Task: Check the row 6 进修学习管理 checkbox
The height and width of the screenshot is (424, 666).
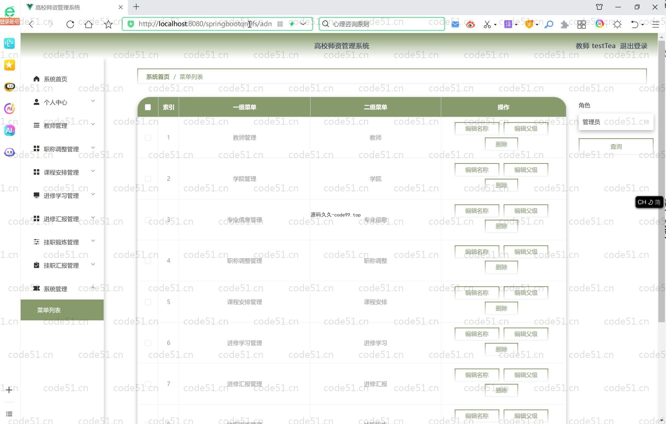Action: tap(148, 343)
